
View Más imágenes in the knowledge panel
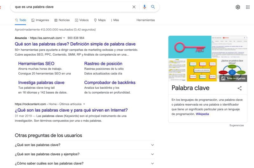(x=233, y=78)
